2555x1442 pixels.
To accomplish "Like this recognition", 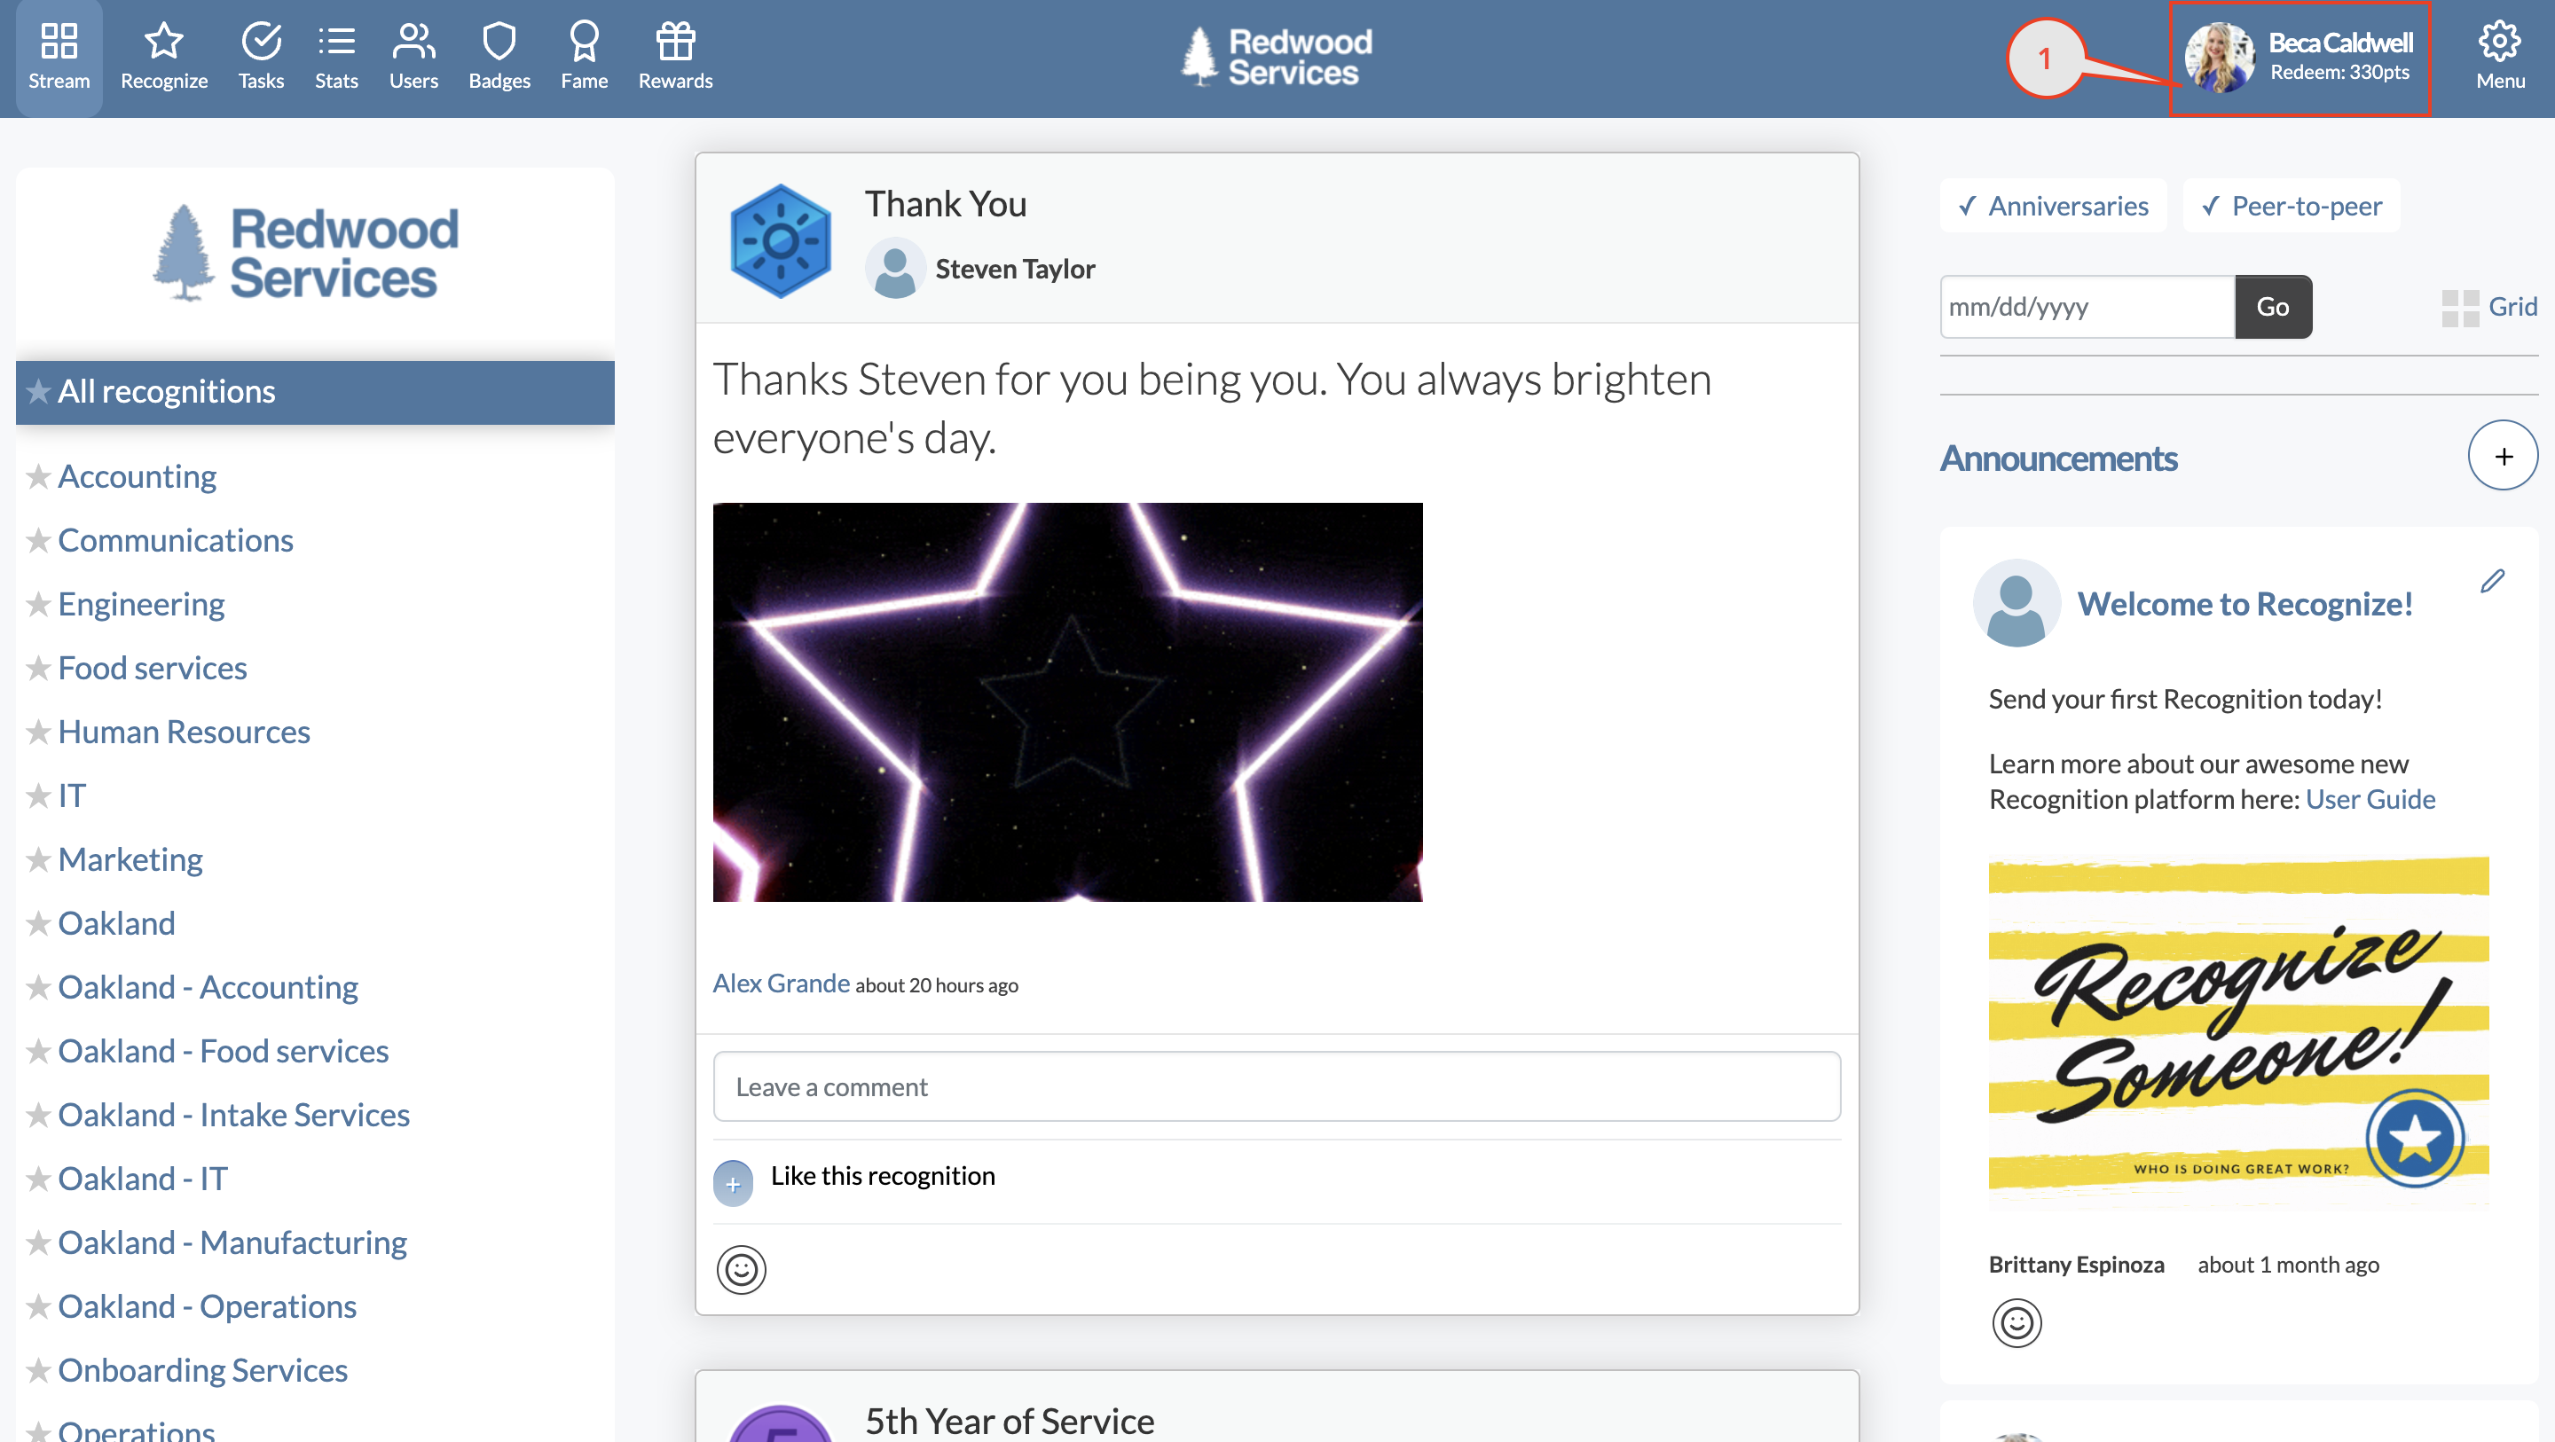I will coord(883,1175).
